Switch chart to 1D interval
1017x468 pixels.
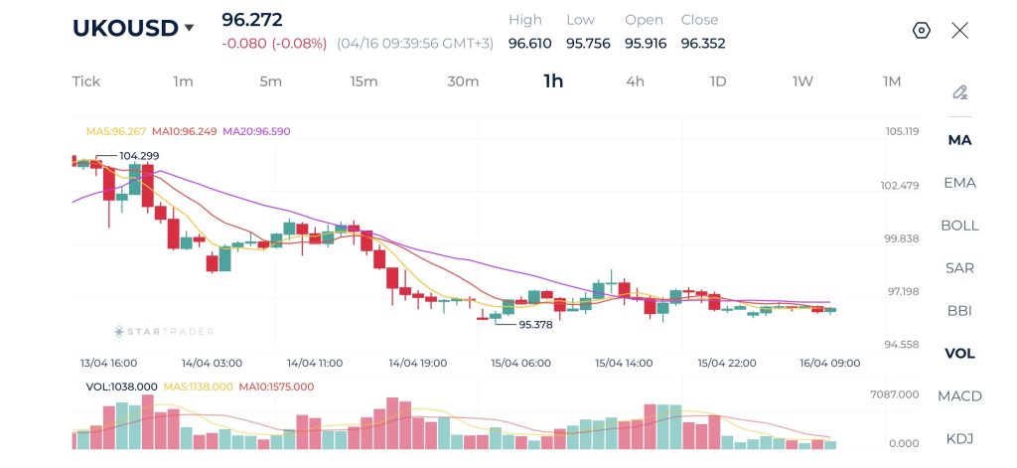(718, 81)
